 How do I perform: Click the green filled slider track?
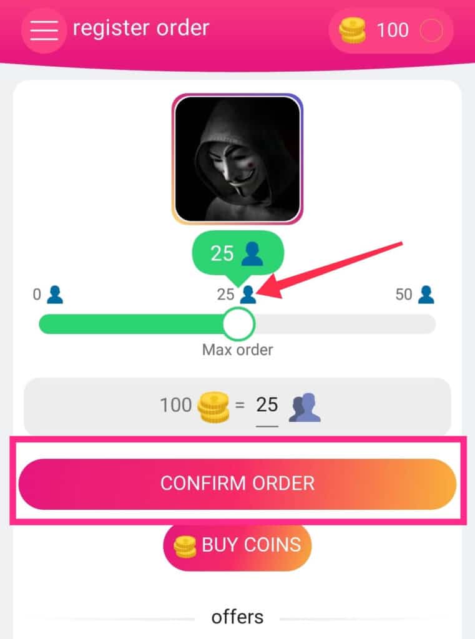click(131, 324)
